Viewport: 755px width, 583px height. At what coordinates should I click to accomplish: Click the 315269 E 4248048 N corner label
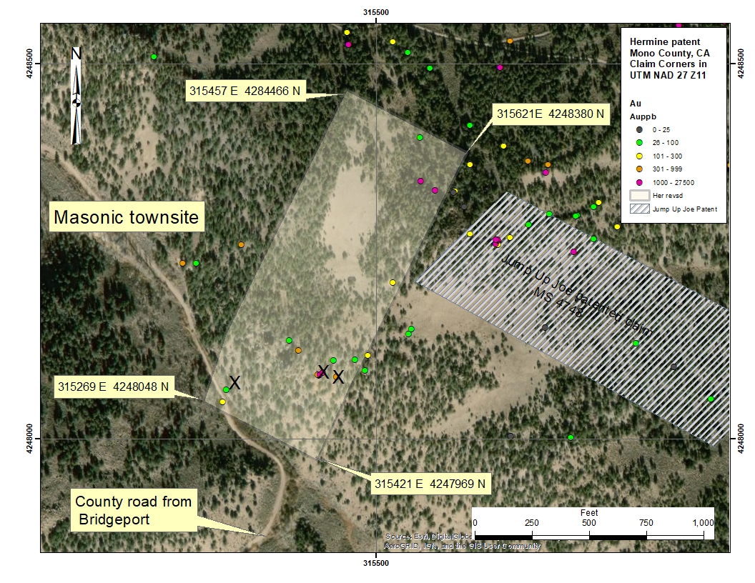point(114,387)
